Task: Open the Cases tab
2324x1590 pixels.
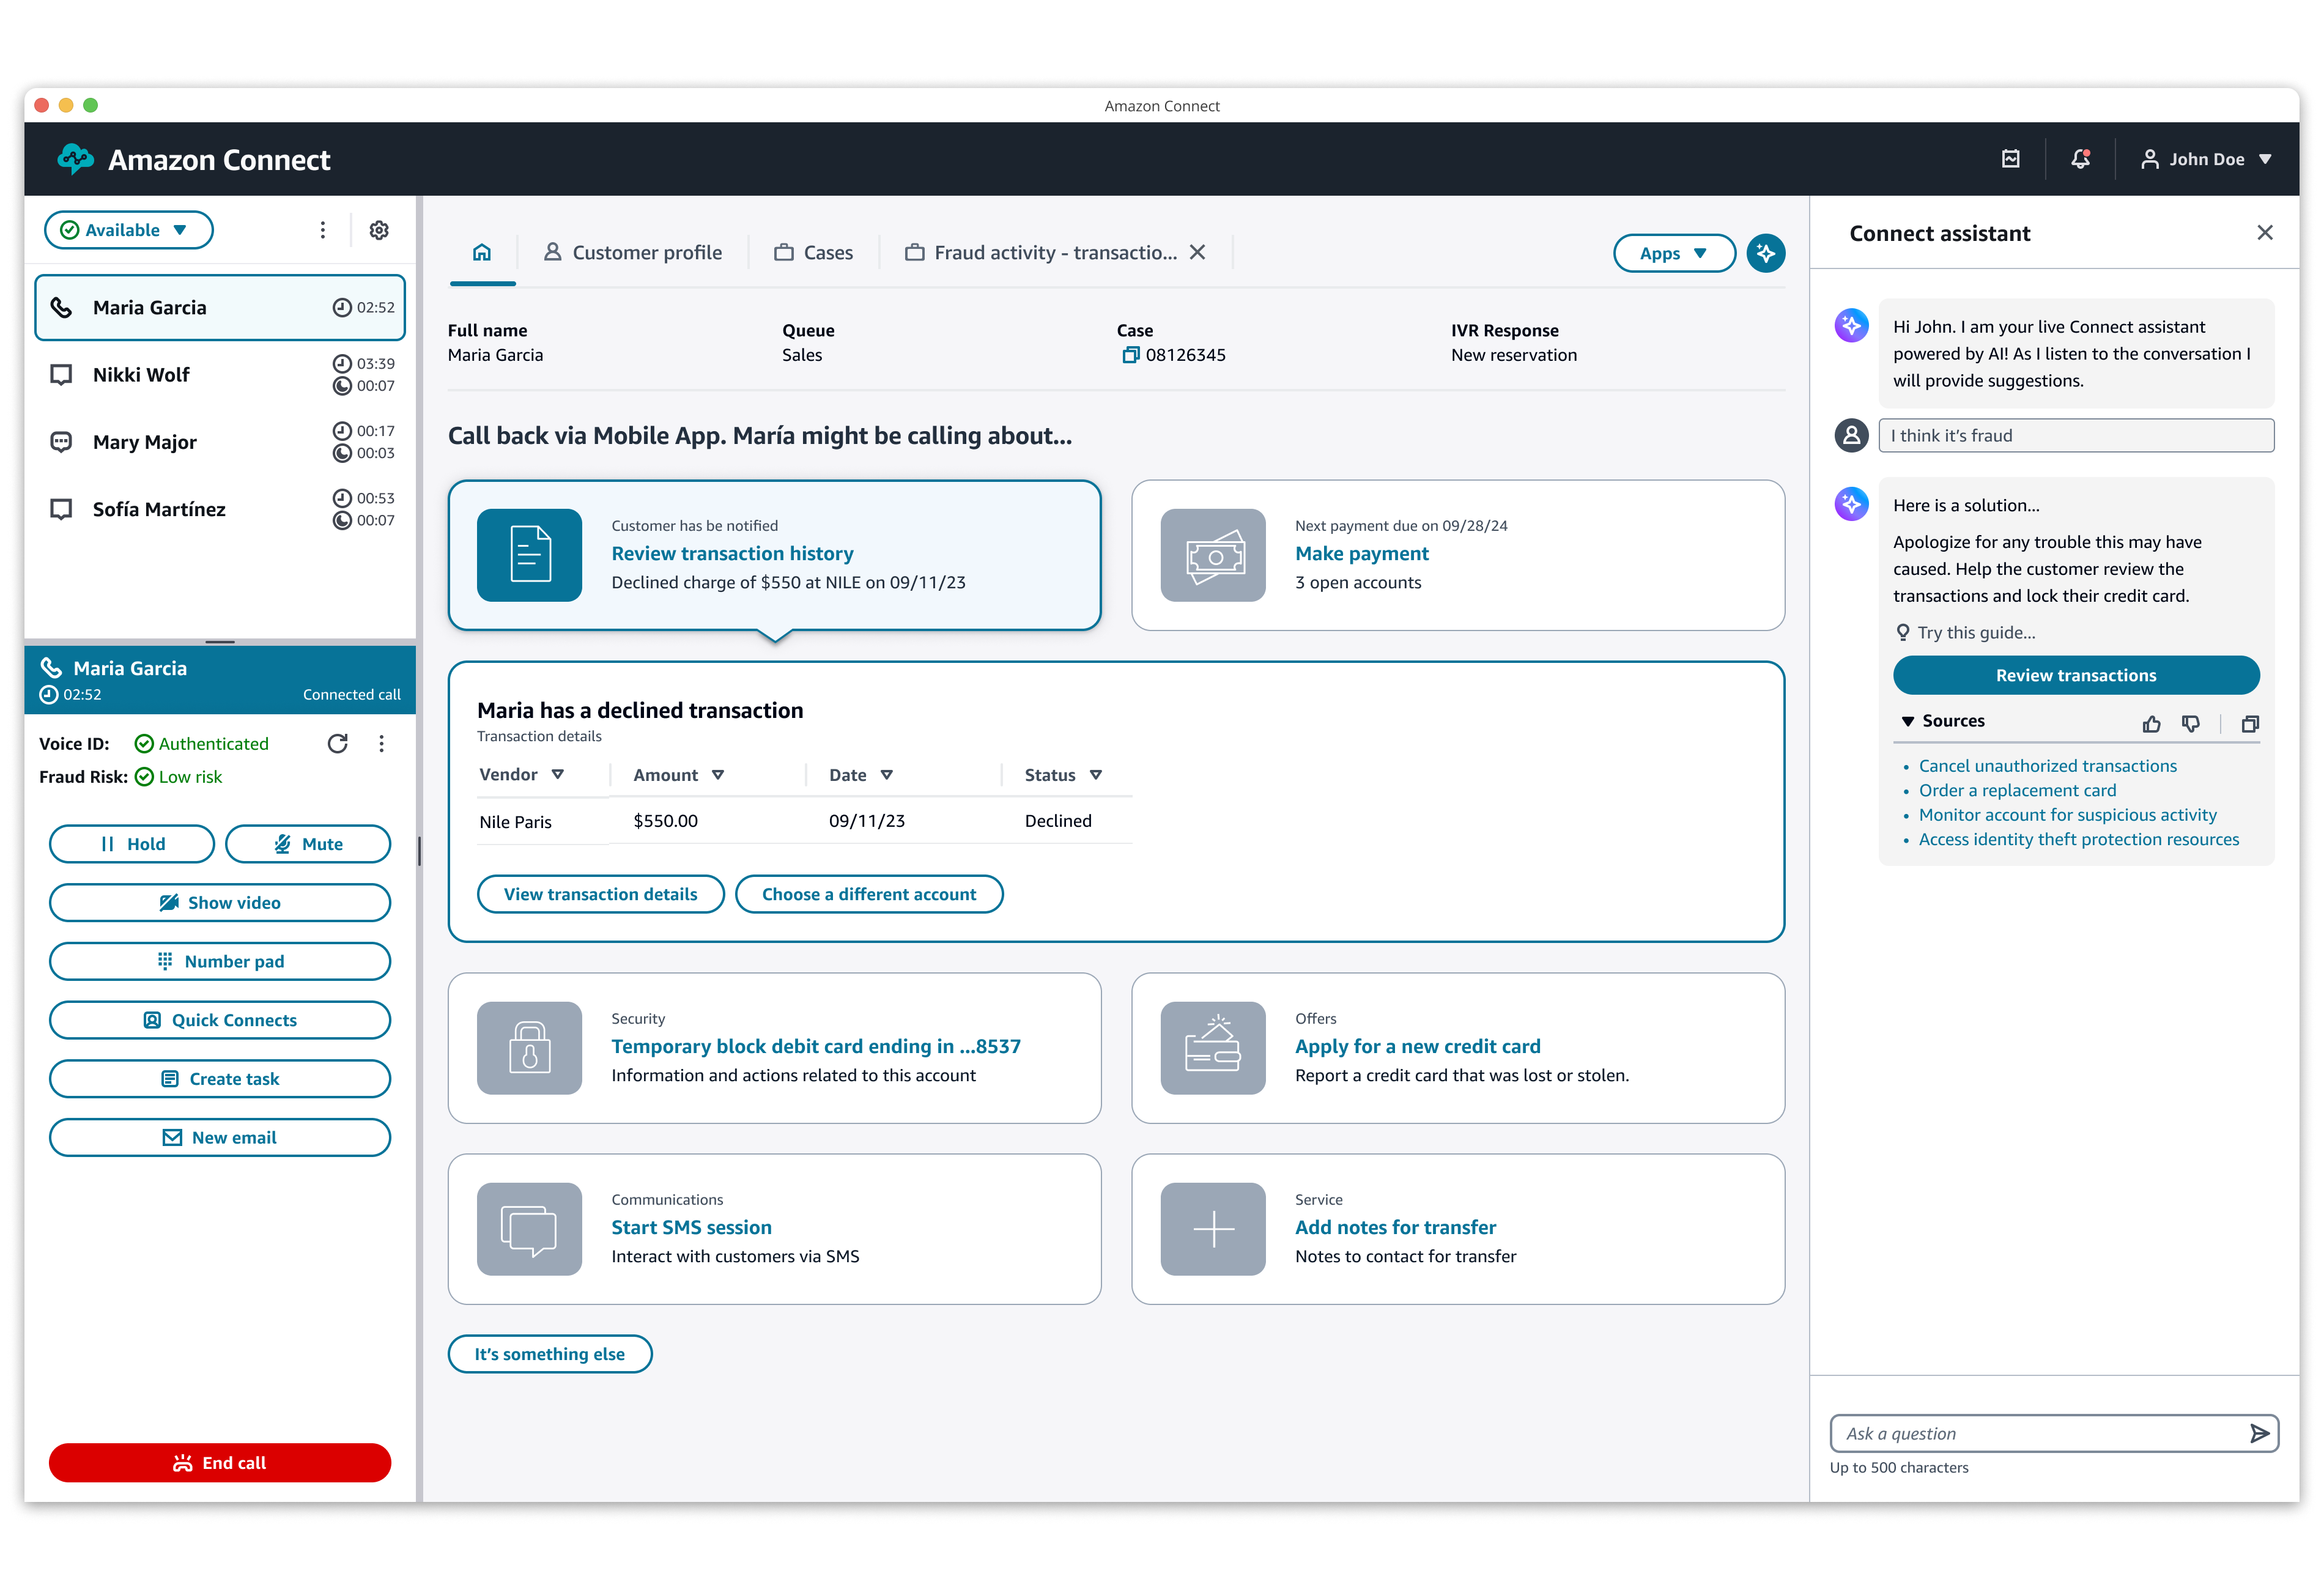Action: [x=814, y=253]
